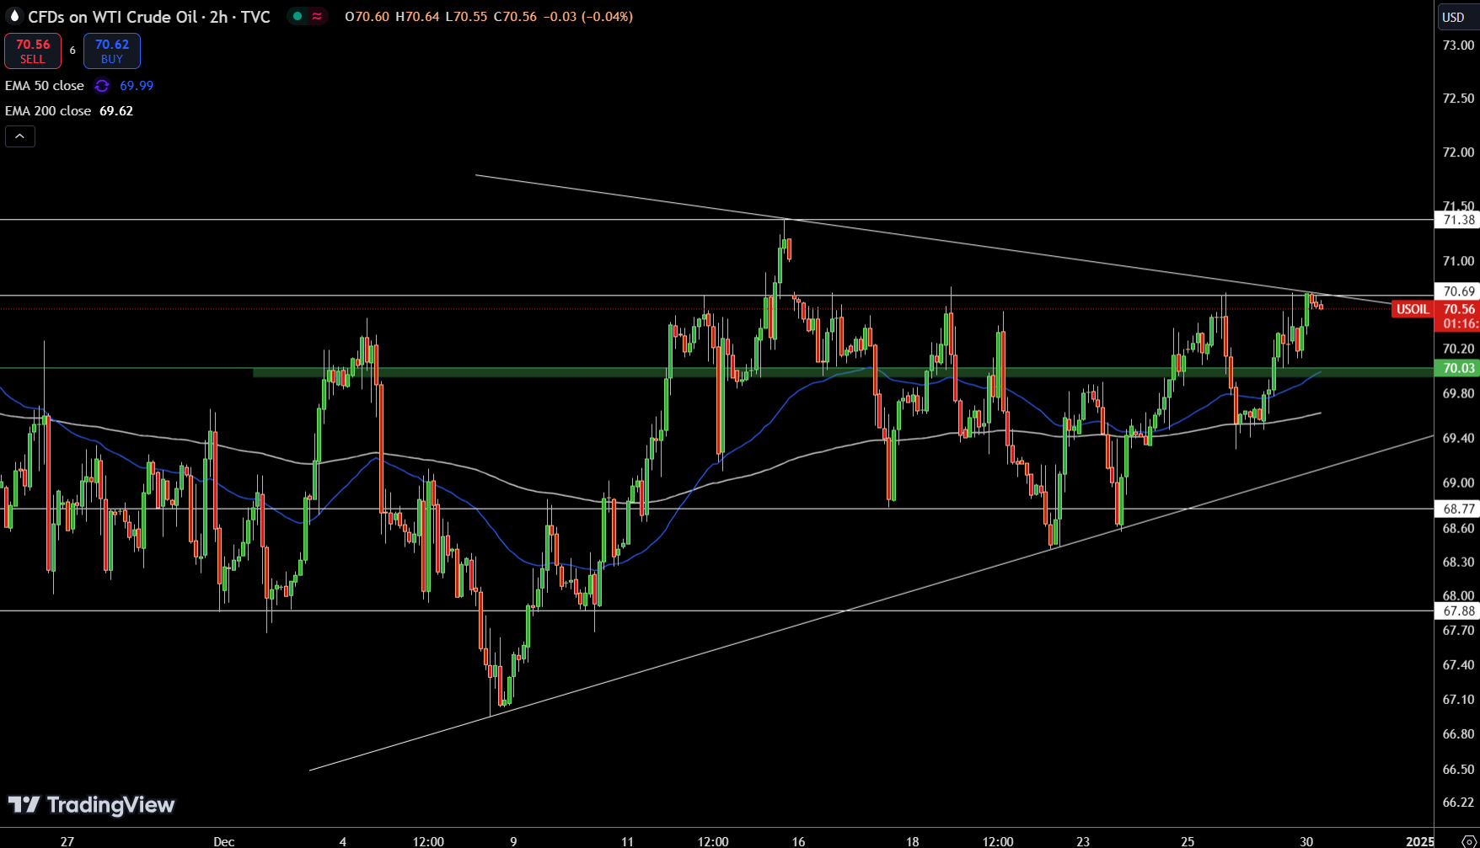This screenshot has height=848, width=1480.
Task: Click the Dec label on the time axis
Action: pos(224,841)
